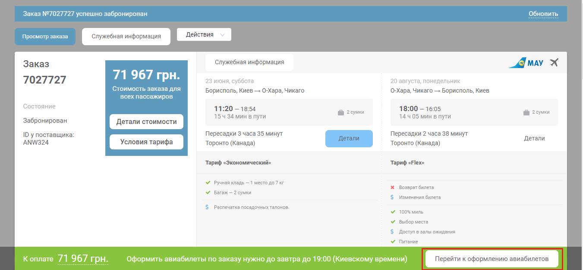
Task: Click the dollar icon beside Распечатка посадочных талонов
Action: [x=208, y=207]
